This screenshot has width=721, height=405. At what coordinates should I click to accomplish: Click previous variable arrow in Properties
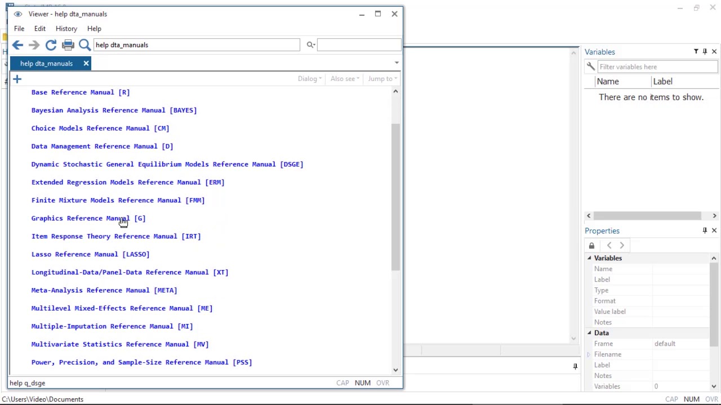pos(609,246)
